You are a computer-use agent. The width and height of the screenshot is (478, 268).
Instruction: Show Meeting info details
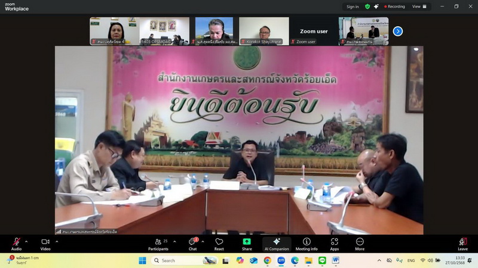click(x=307, y=243)
